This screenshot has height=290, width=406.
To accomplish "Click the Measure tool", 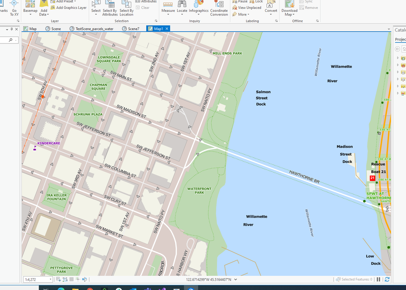I will tap(168, 8).
